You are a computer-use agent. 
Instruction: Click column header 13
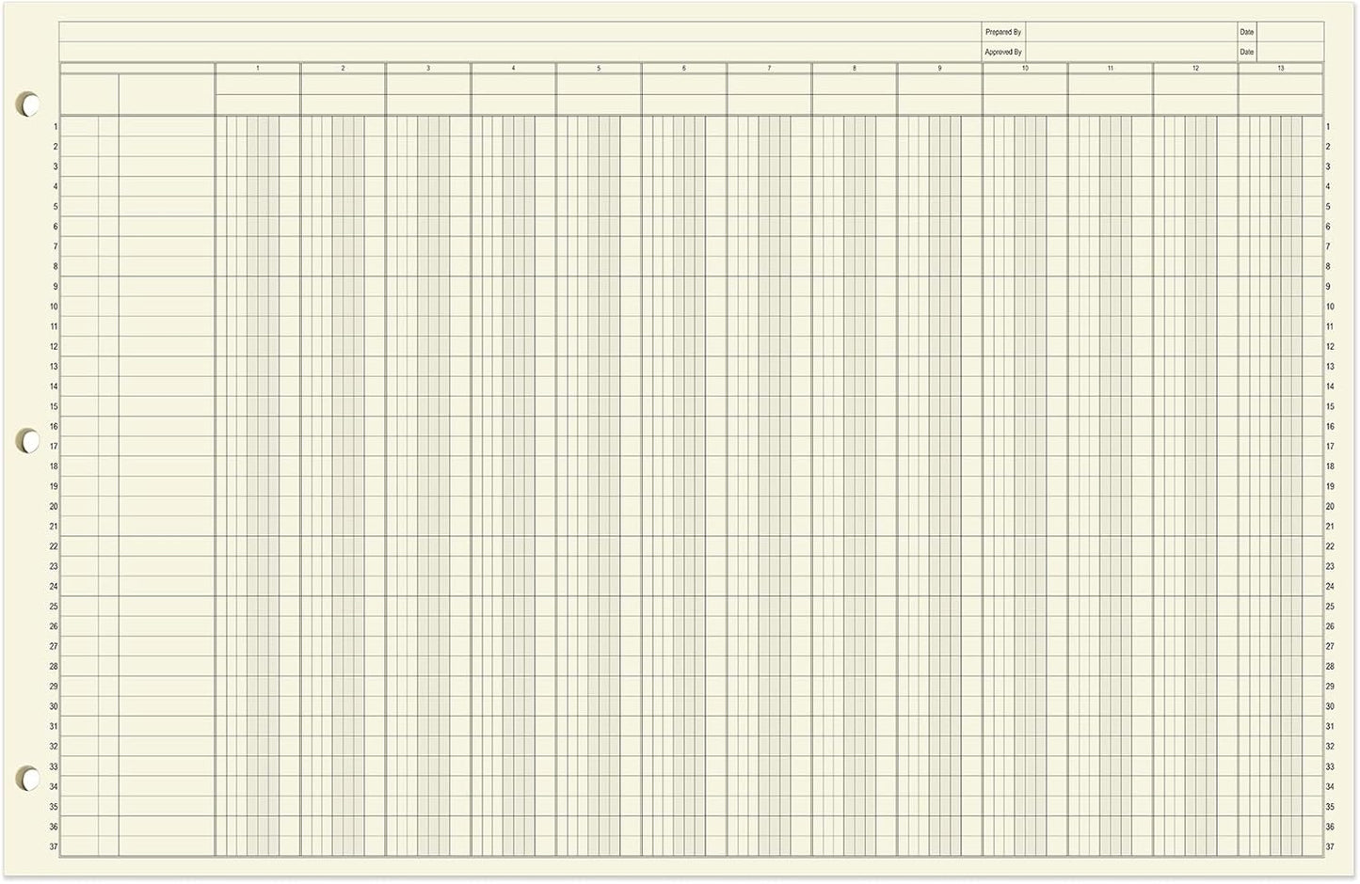(x=1280, y=68)
